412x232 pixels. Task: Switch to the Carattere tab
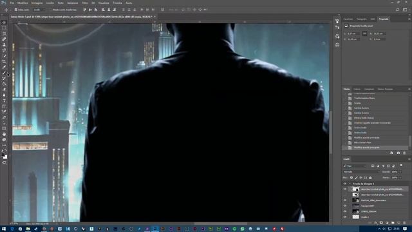point(348,19)
